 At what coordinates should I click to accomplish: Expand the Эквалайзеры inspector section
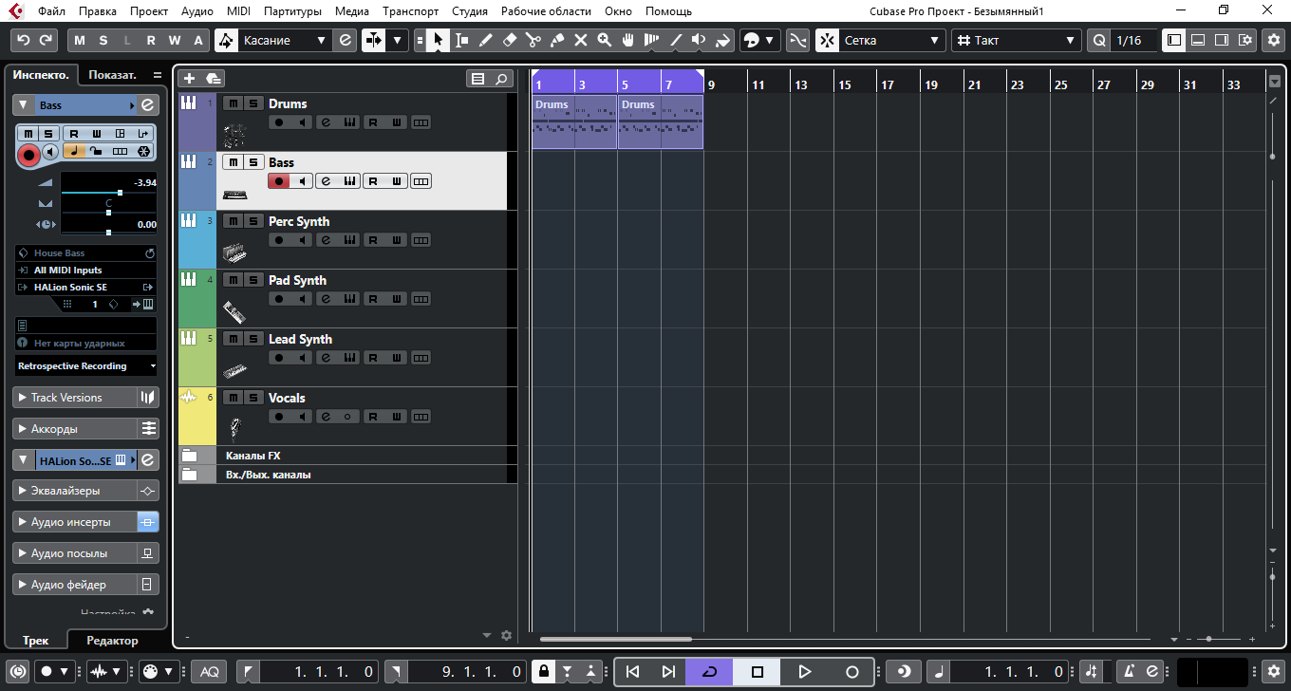[75, 491]
